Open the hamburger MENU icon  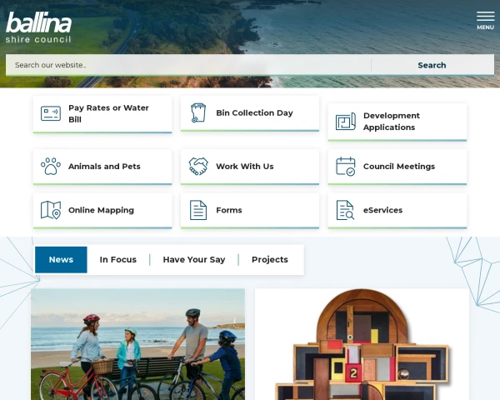[485, 21]
